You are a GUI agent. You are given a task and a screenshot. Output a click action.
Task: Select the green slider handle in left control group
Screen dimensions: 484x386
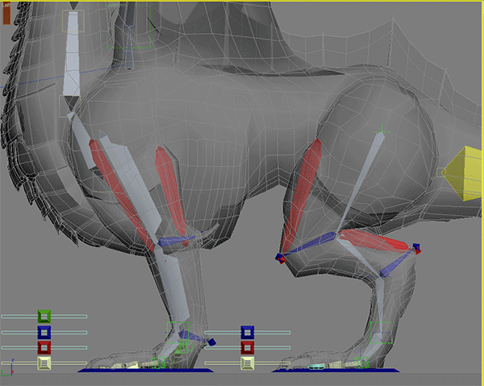coord(44,317)
